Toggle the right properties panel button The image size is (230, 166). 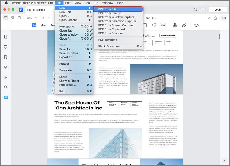point(224,18)
